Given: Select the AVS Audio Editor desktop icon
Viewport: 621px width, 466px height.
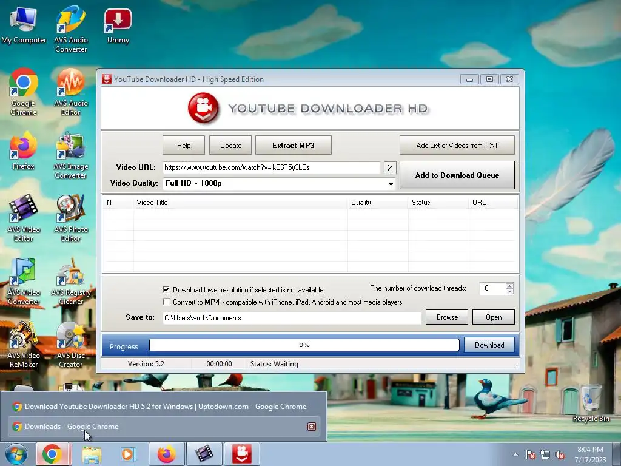Looking at the screenshot, I should click(70, 92).
